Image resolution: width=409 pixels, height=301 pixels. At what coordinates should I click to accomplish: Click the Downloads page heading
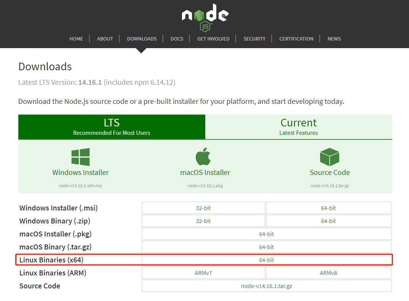[x=45, y=66]
